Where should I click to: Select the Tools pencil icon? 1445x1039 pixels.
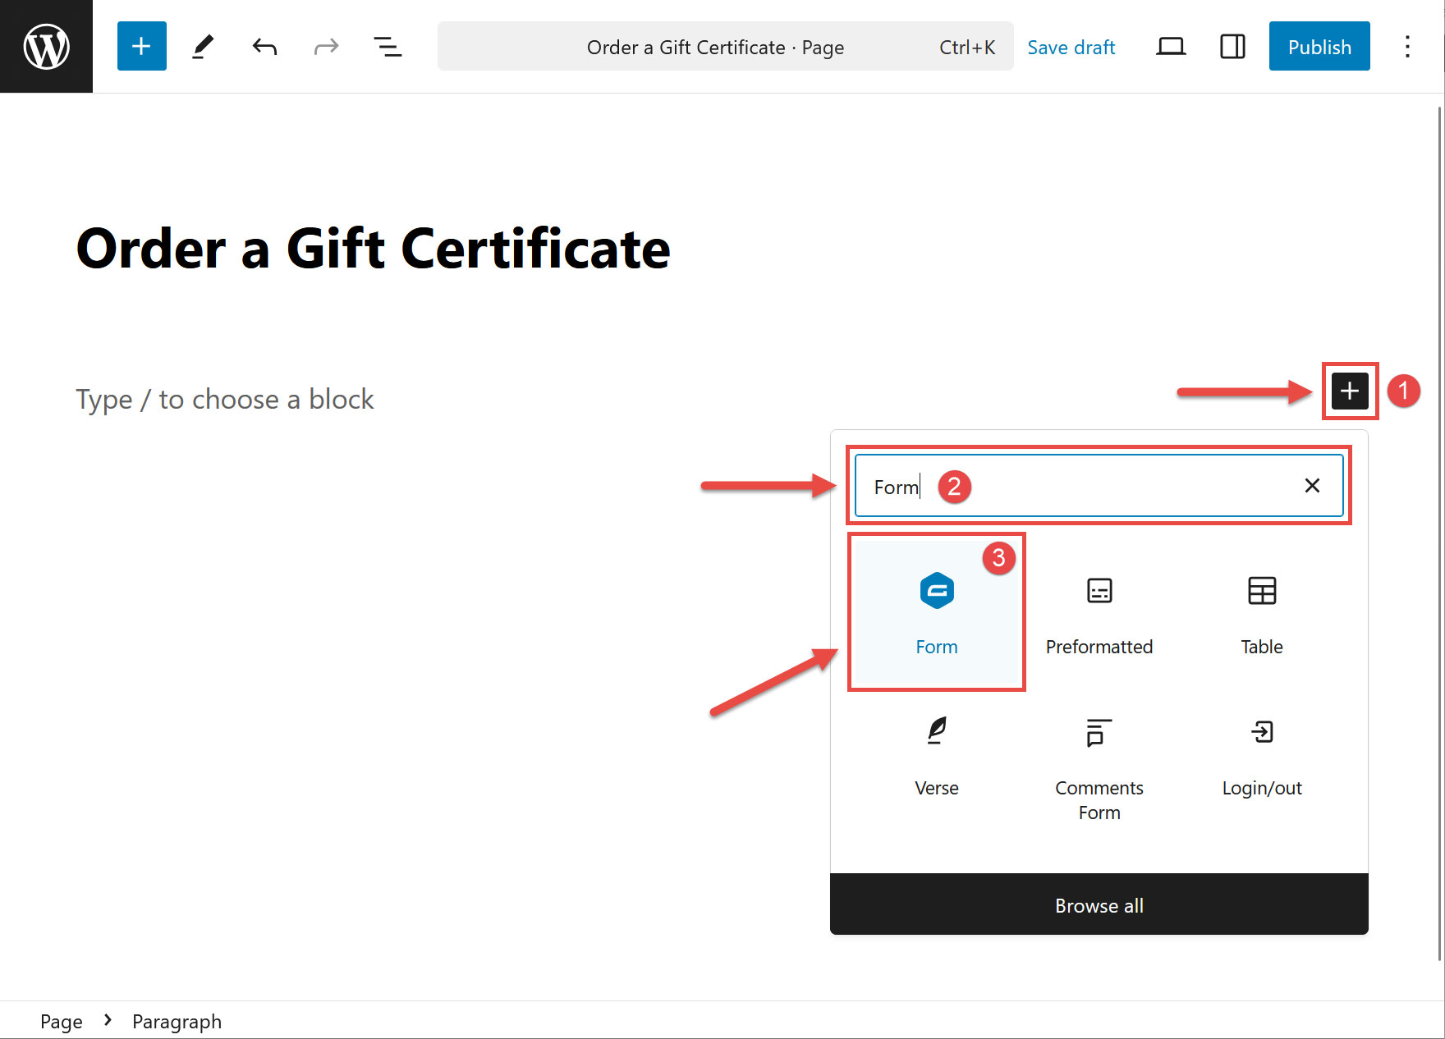tap(203, 46)
